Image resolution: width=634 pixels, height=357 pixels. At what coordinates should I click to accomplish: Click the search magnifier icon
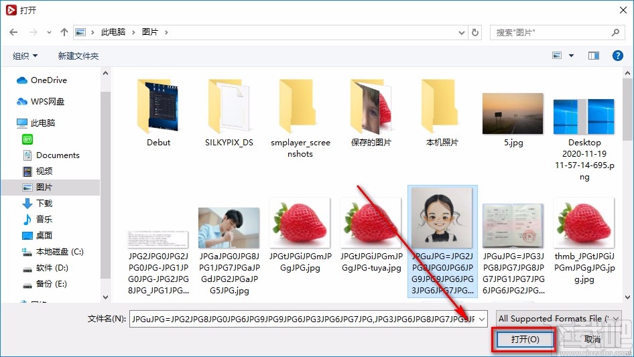point(615,32)
